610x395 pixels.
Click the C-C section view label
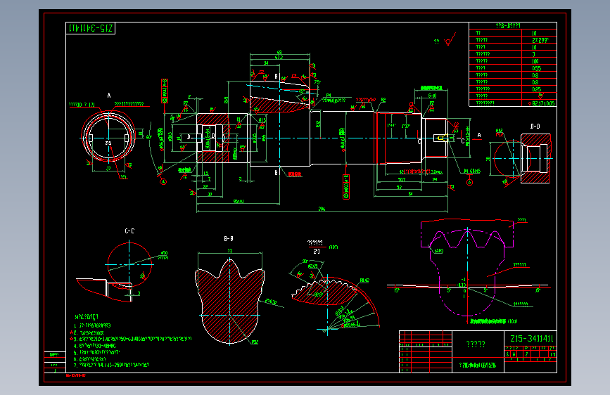129,231
